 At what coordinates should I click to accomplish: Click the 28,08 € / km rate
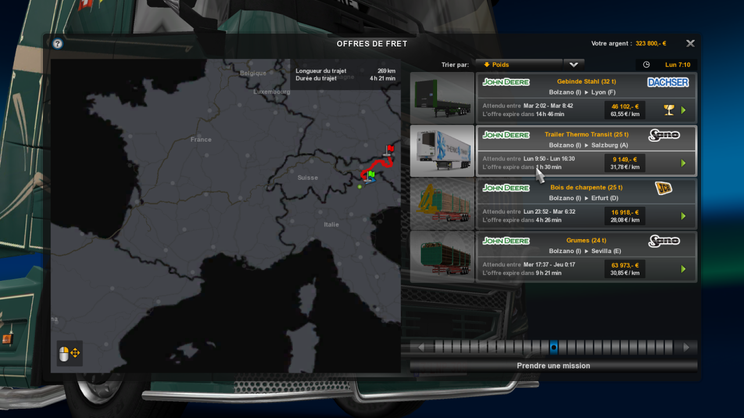(x=625, y=220)
